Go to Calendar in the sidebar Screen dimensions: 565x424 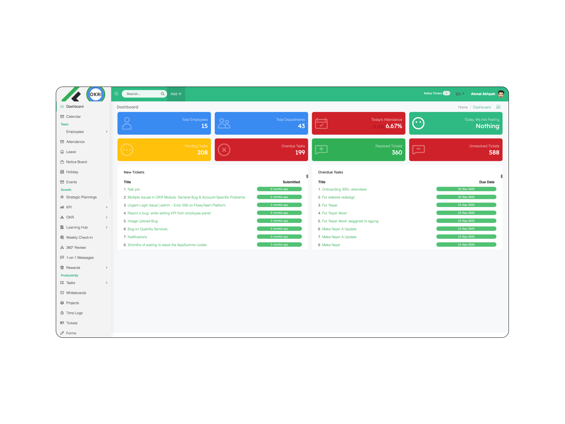[73, 117]
